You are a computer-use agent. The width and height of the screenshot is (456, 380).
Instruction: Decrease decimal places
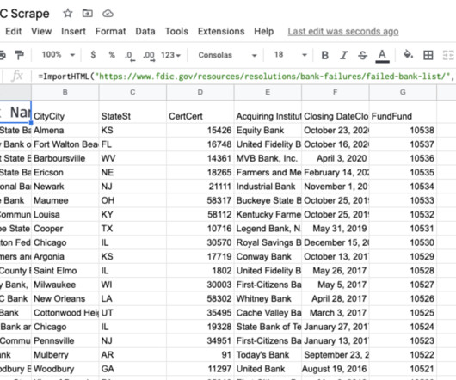pos(129,55)
